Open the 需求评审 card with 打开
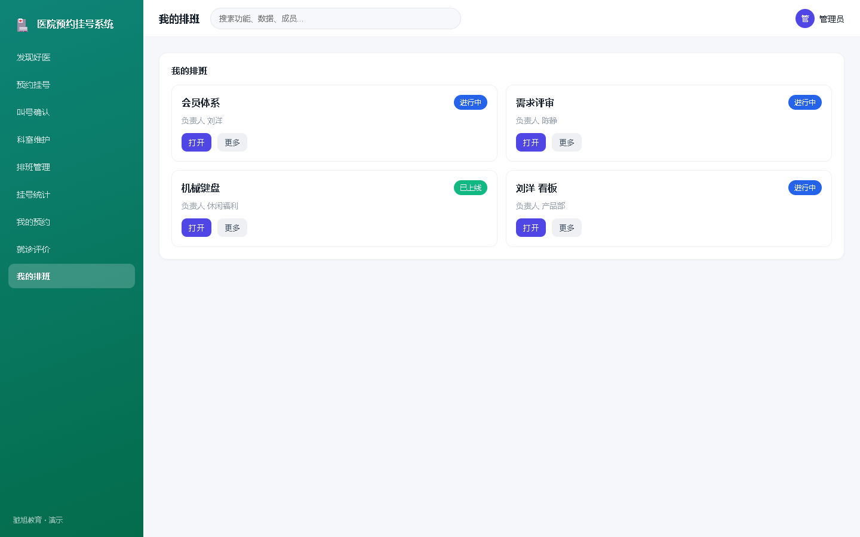860x537 pixels. coord(531,143)
